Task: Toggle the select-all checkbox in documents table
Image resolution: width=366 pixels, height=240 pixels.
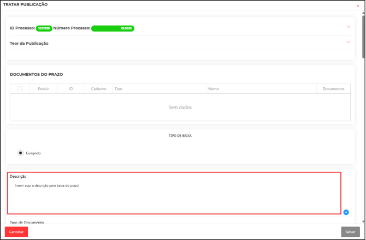Action: [x=20, y=89]
